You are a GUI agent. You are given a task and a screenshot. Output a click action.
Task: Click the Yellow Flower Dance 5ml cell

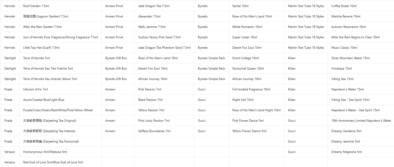click(x=249, y=131)
